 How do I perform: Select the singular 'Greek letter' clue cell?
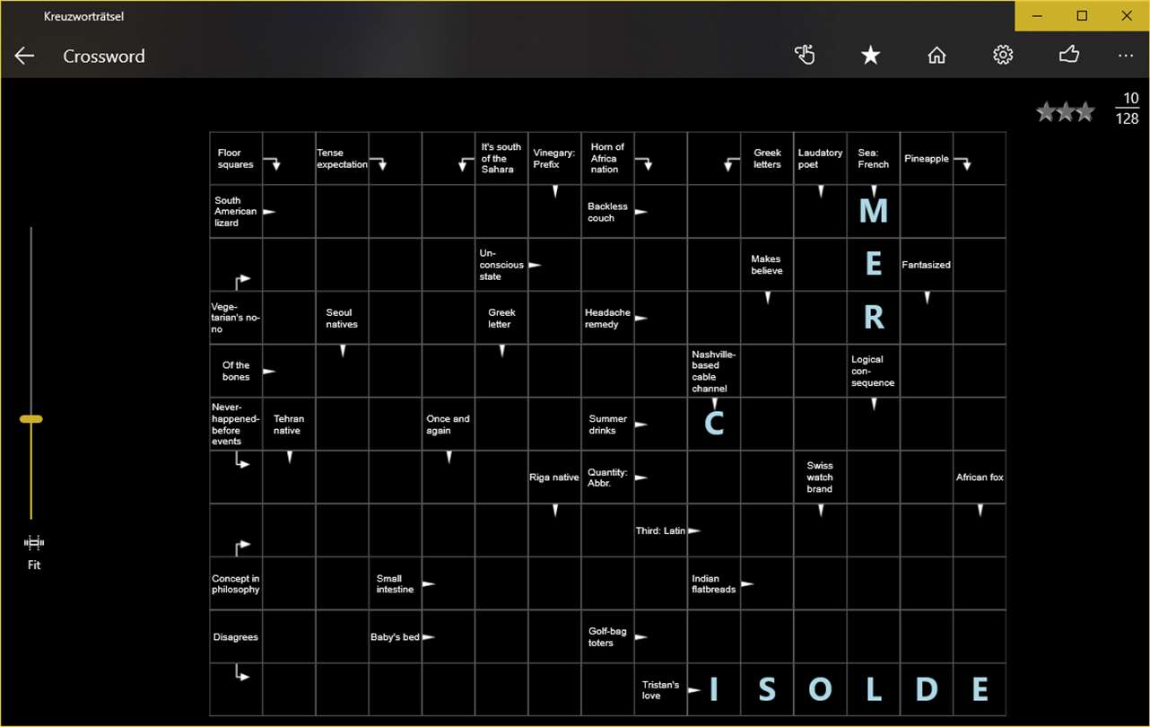(x=501, y=318)
